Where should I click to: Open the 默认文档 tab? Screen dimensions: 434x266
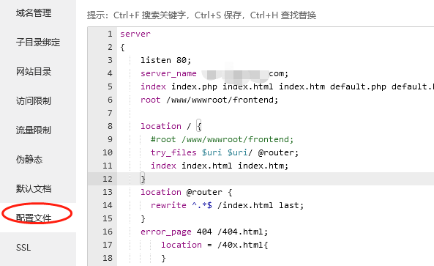(x=34, y=189)
